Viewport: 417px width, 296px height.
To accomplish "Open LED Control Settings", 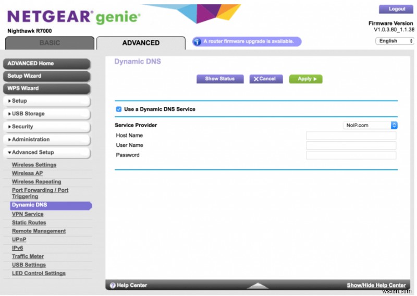I will tap(39, 274).
